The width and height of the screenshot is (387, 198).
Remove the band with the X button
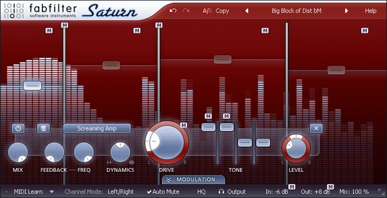coord(316,128)
